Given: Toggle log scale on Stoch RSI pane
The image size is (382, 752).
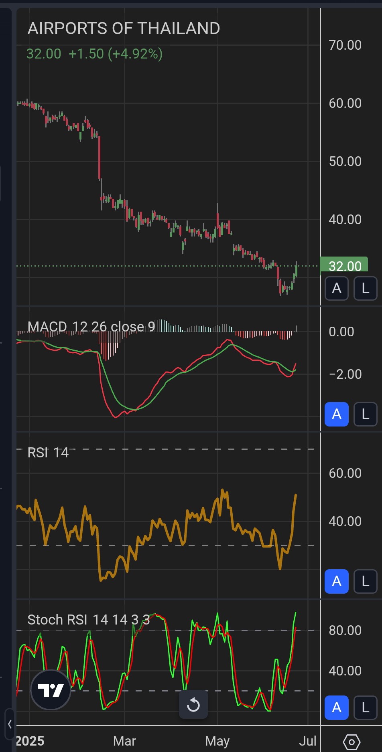Looking at the screenshot, I should tap(365, 708).
